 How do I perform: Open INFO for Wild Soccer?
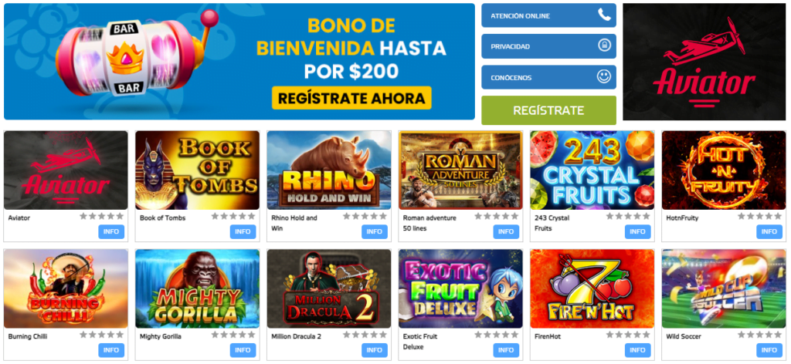(769, 350)
